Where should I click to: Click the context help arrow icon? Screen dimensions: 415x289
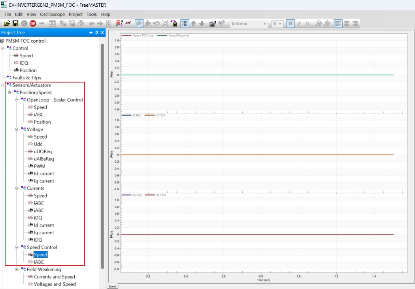[222, 24]
